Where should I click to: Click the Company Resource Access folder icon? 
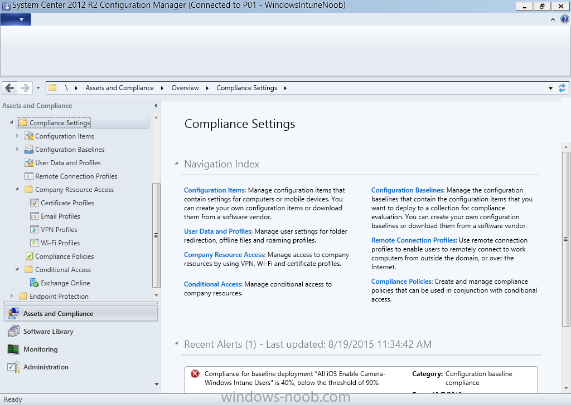point(28,189)
